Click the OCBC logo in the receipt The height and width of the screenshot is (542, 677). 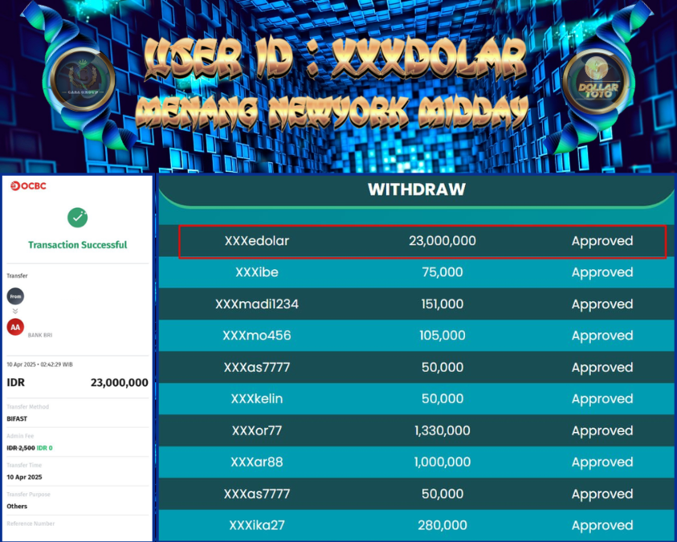(29, 186)
